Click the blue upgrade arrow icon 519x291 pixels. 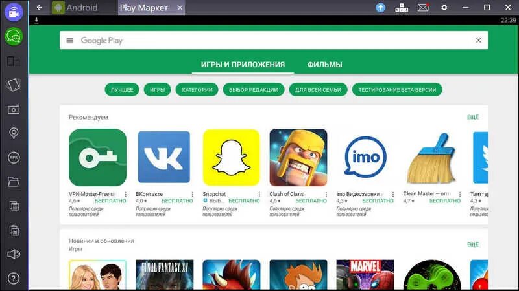(x=381, y=7)
